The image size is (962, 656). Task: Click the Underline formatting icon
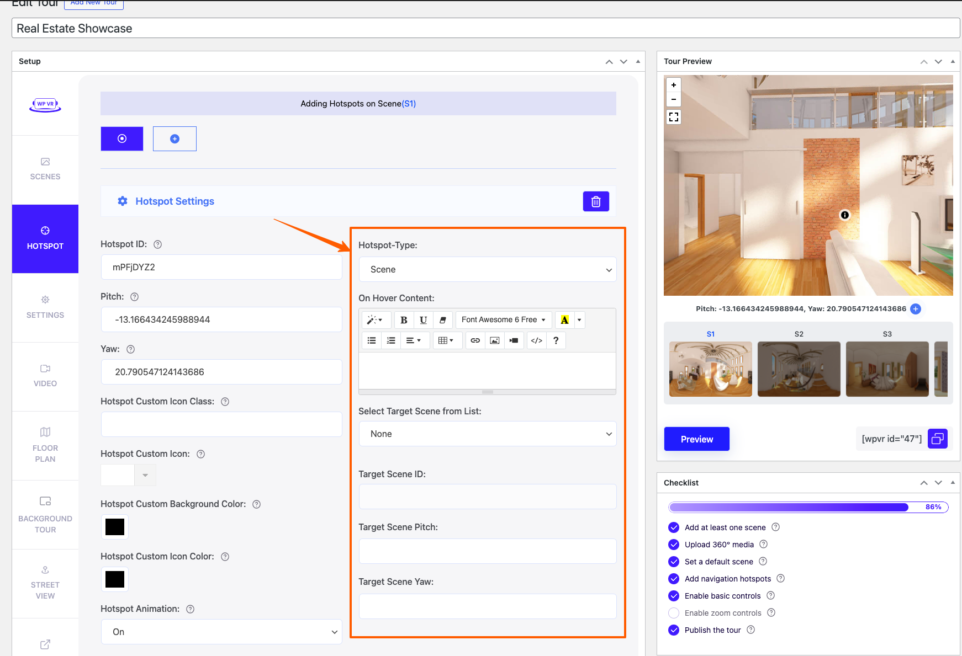(423, 320)
